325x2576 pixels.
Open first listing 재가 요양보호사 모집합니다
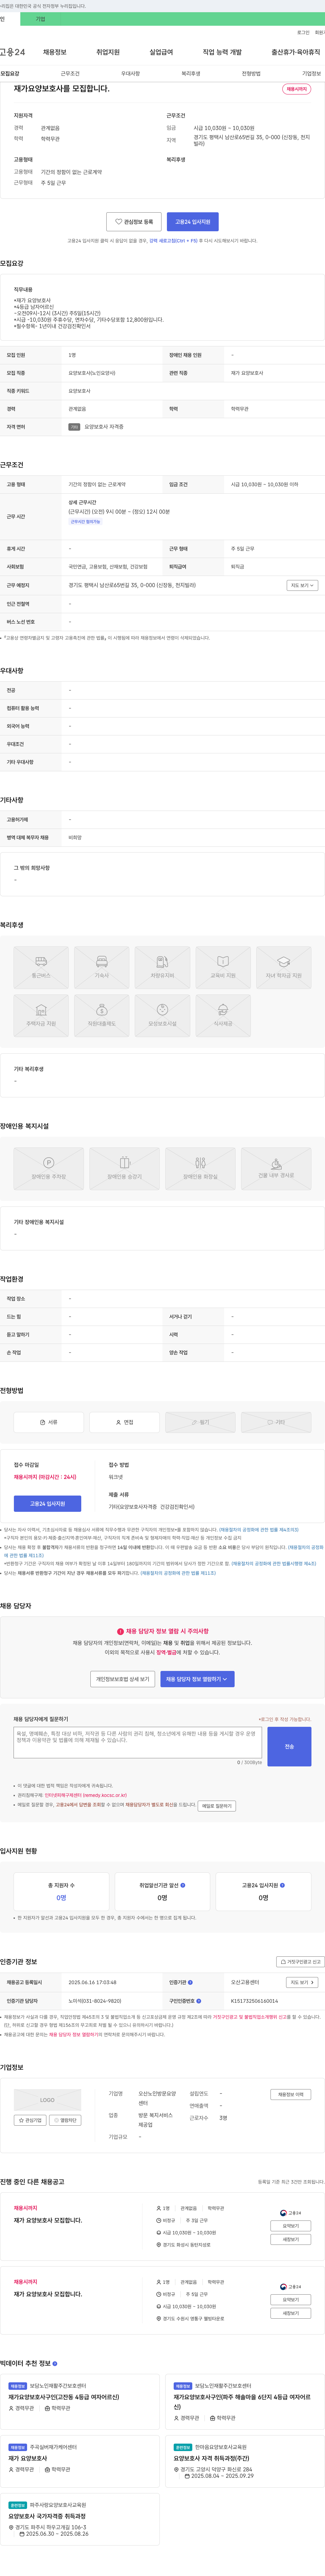[48, 2220]
